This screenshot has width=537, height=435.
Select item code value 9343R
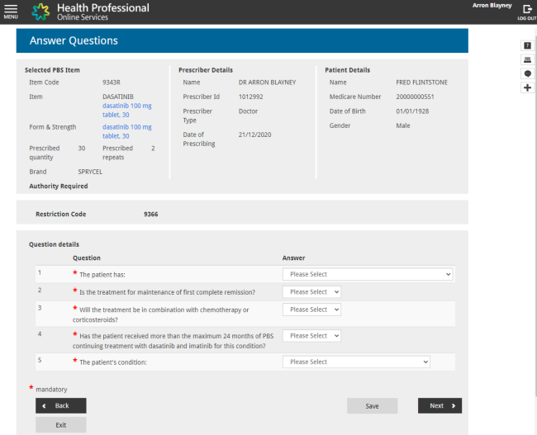tap(112, 83)
